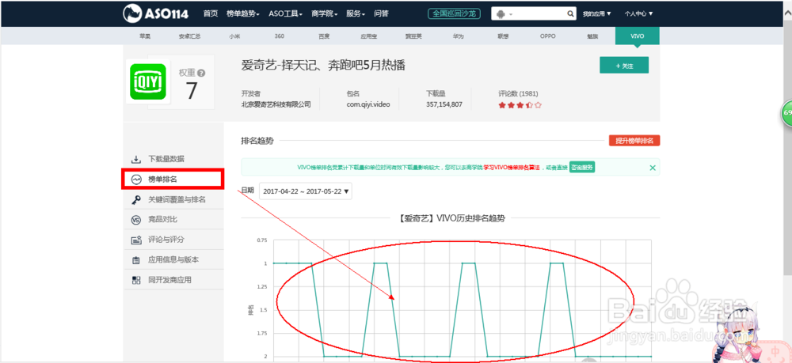Click the 权重 help question-mark icon
This screenshot has height=363, width=792.
[201, 73]
